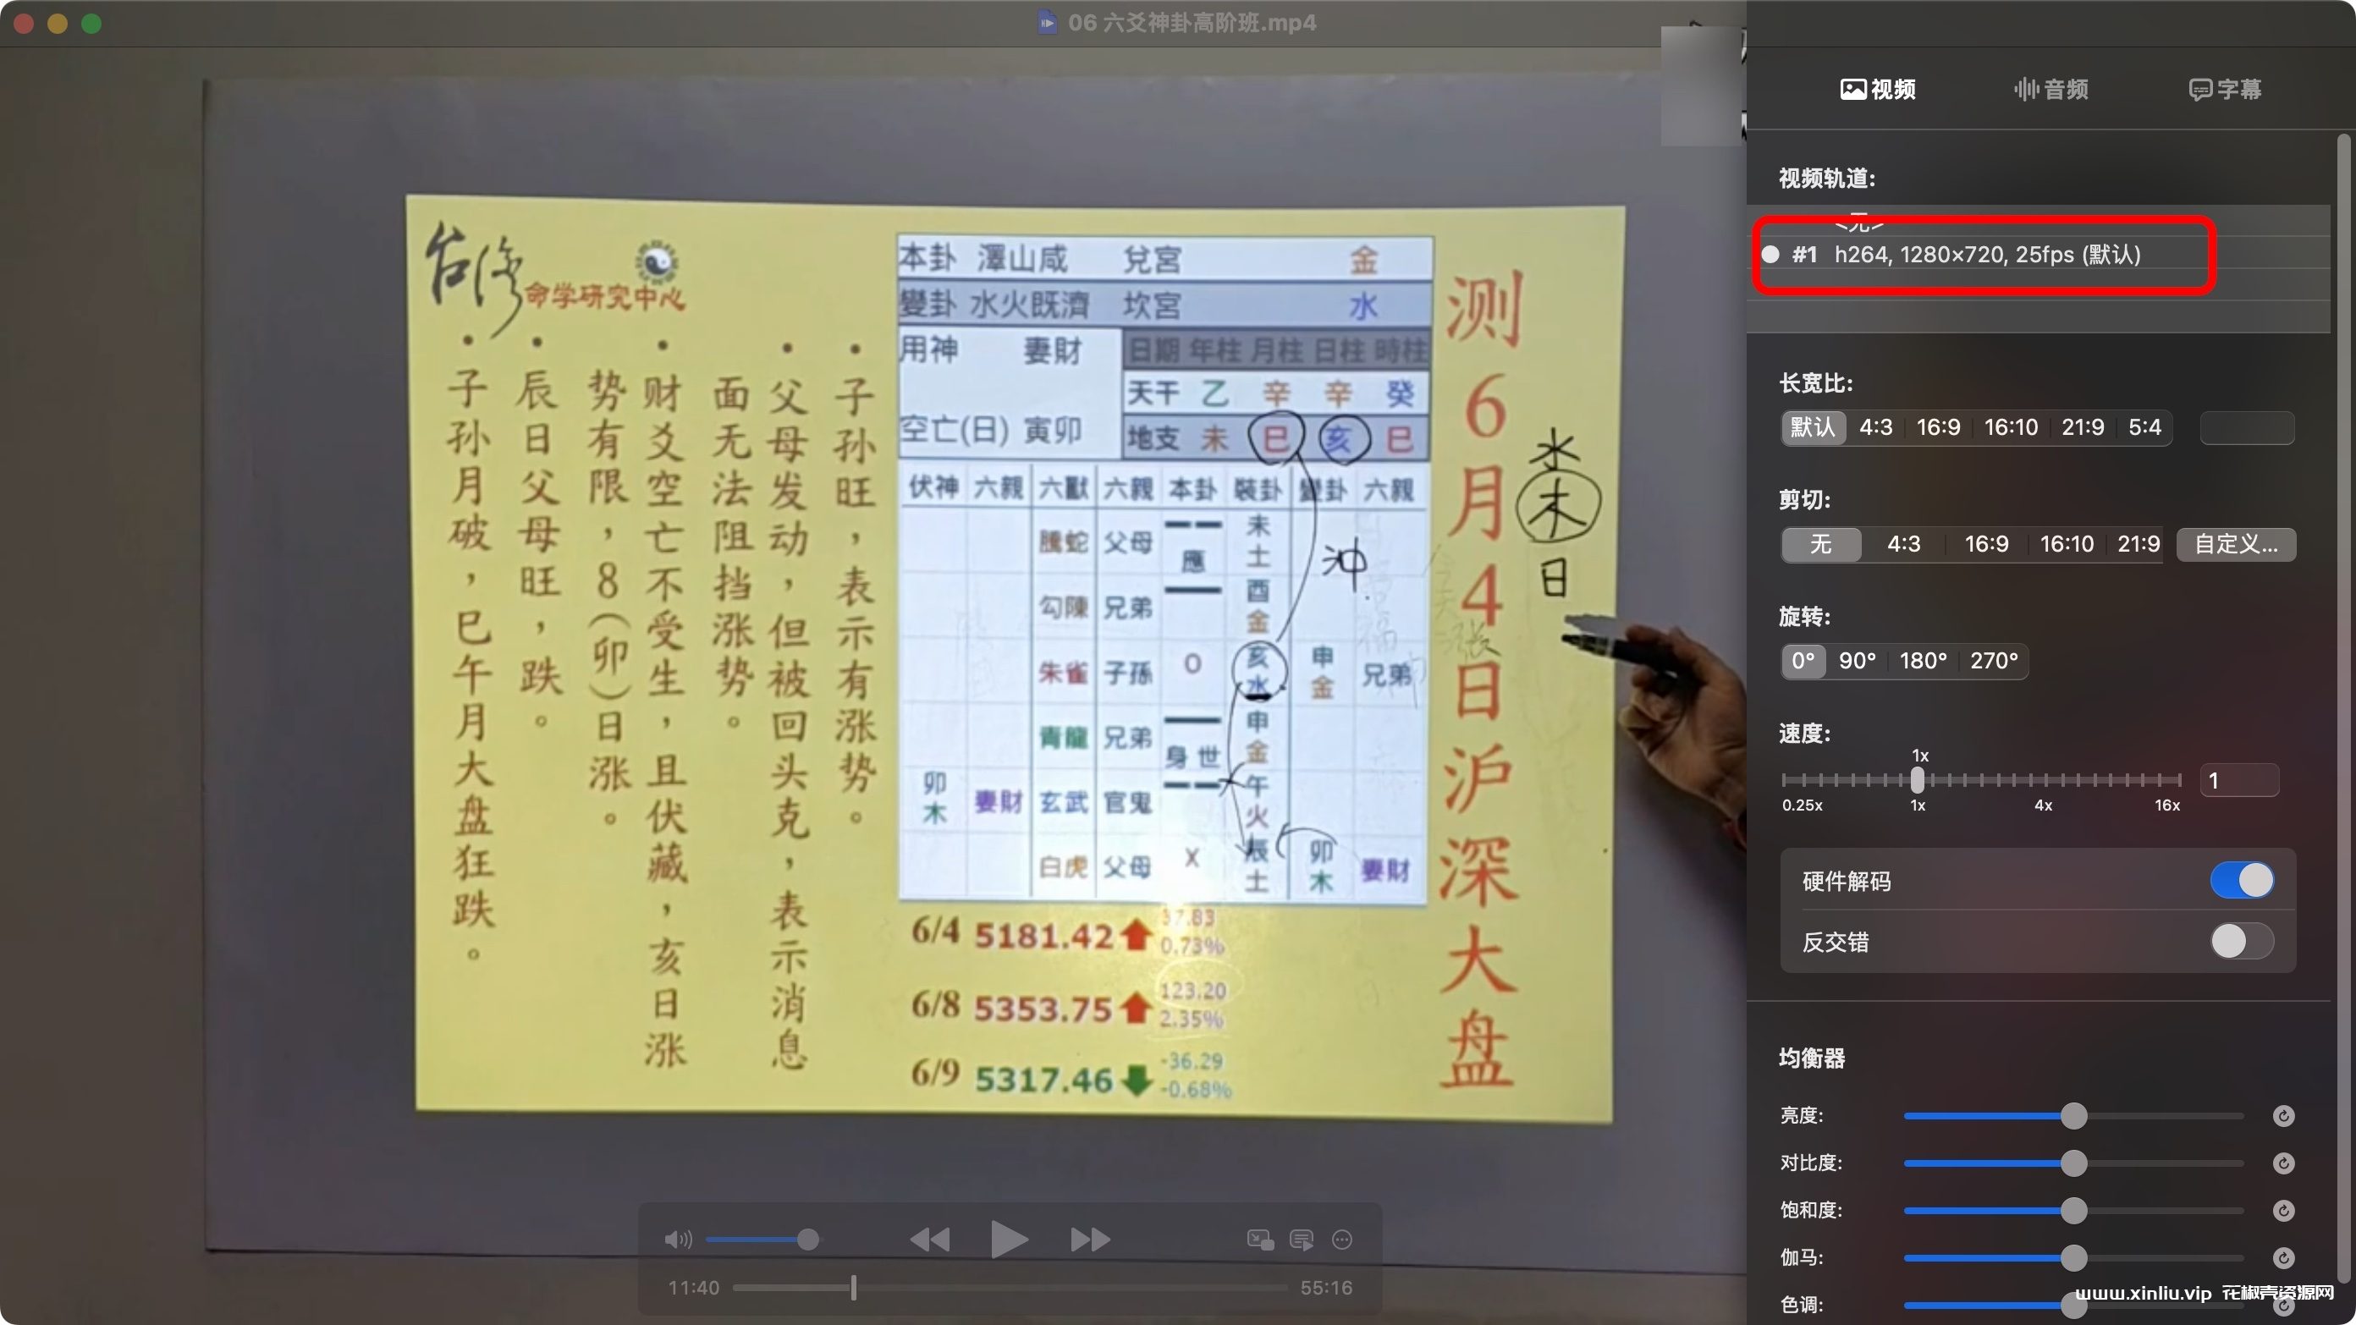Switch to the 音频 audio tab
This screenshot has height=1325, width=2356.
(x=2051, y=90)
